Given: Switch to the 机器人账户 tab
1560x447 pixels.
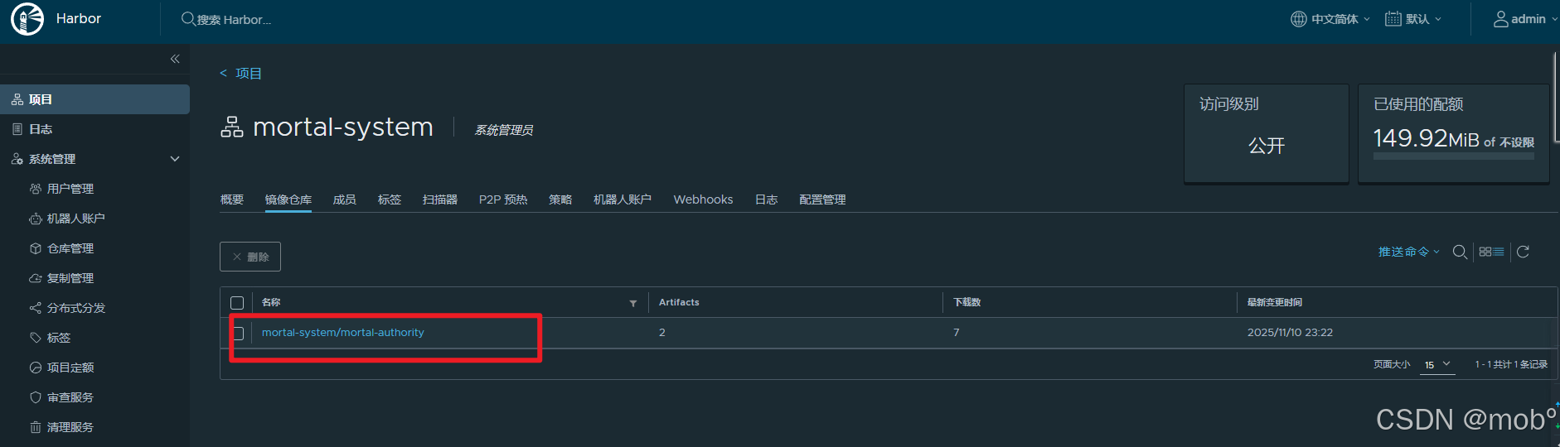Looking at the screenshot, I should pyautogui.click(x=623, y=199).
